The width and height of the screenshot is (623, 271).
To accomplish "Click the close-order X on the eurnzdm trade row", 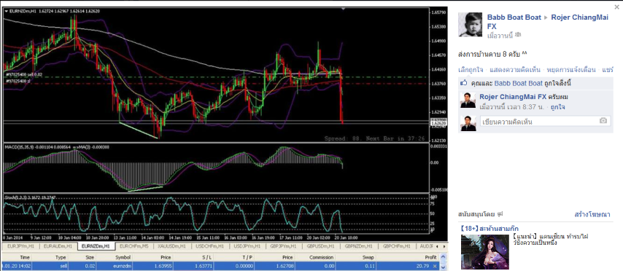I will (434, 266).
